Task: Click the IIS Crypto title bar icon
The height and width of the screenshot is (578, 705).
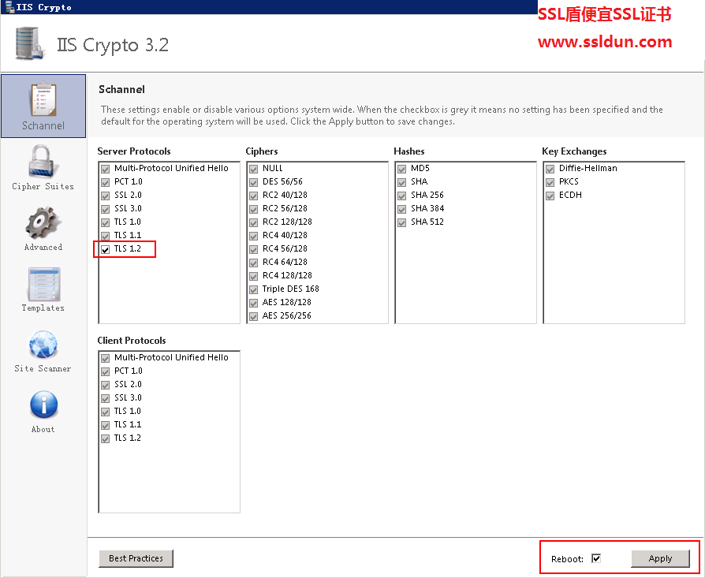Action: point(9,7)
